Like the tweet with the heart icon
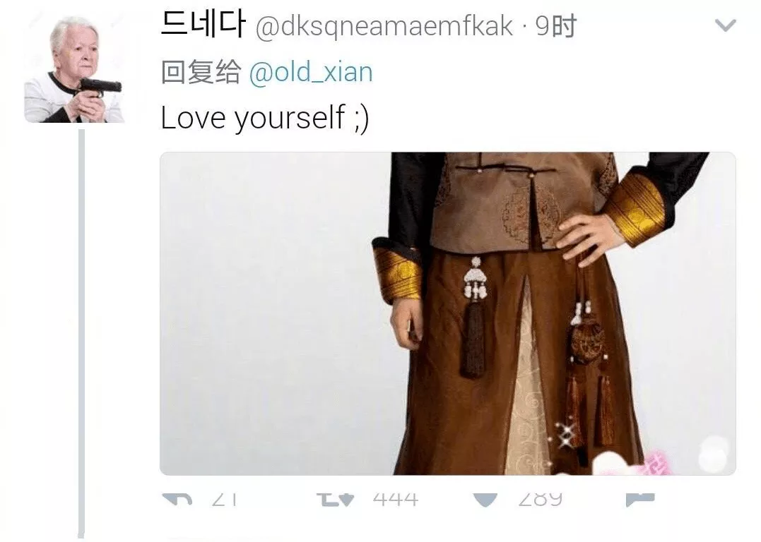Image resolution: width=761 pixels, height=542 pixels. click(485, 500)
